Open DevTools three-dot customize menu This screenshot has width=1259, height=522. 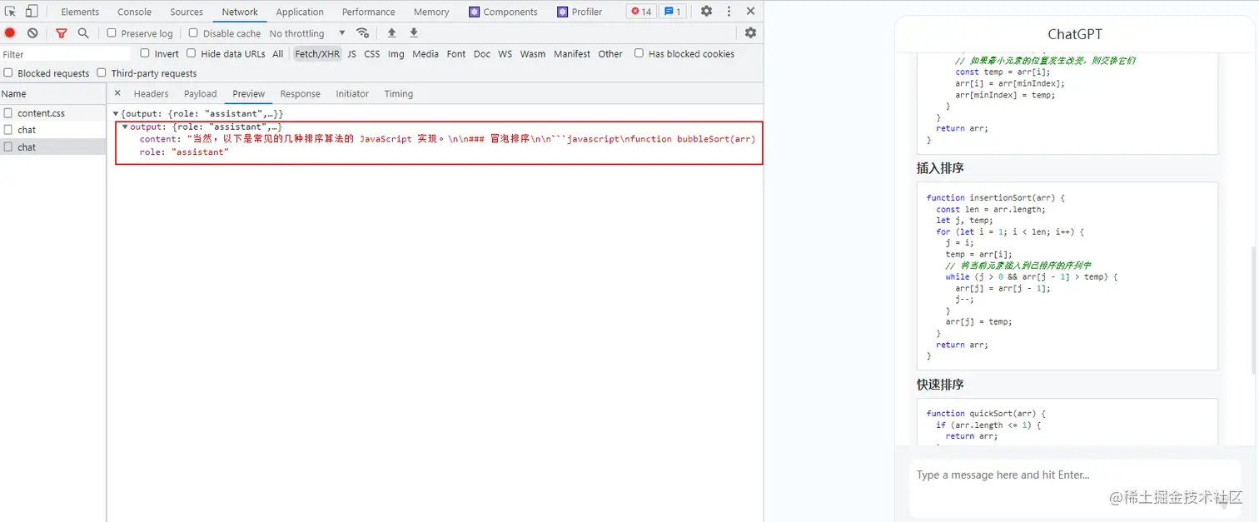[x=729, y=12]
